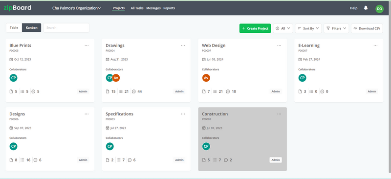The height and width of the screenshot is (179, 391).
Task: Open the Construction project title
Action: [215, 114]
